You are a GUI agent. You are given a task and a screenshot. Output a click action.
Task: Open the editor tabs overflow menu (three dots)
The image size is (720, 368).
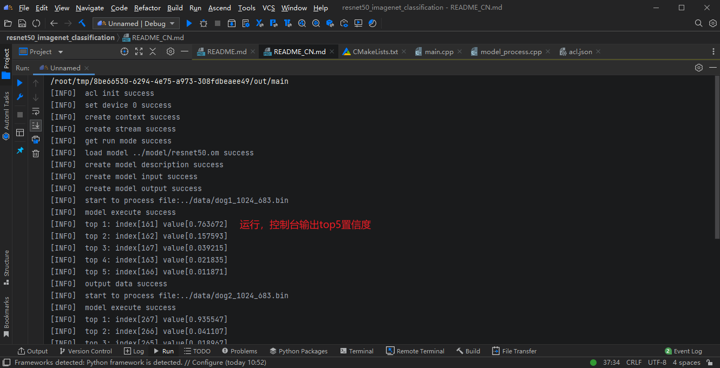713,51
